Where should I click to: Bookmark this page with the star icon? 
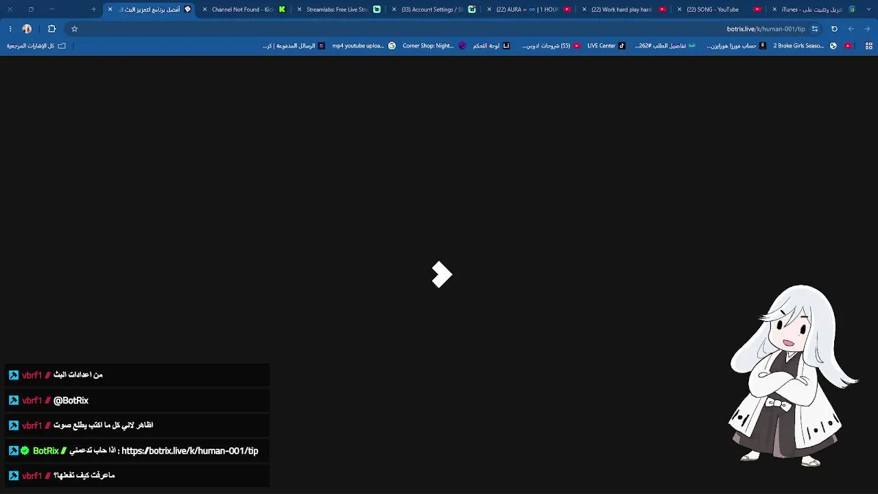pyautogui.click(x=75, y=29)
